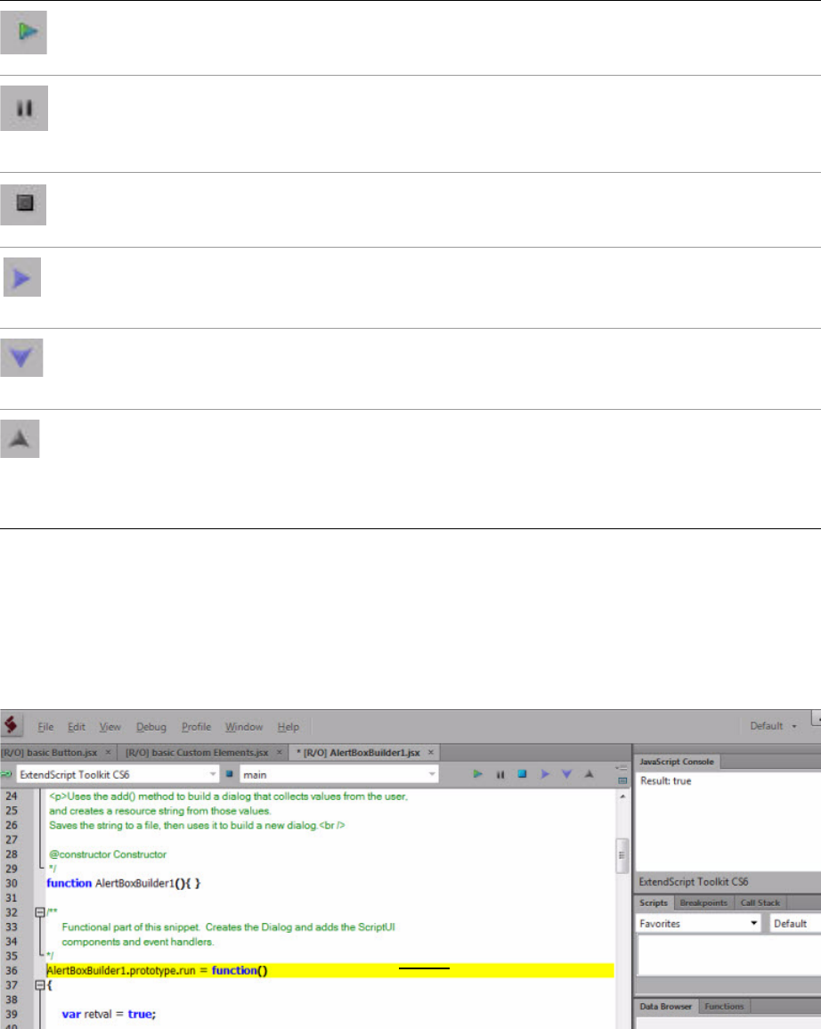Click the Step Into down-arrow icon

coord(565,775)
